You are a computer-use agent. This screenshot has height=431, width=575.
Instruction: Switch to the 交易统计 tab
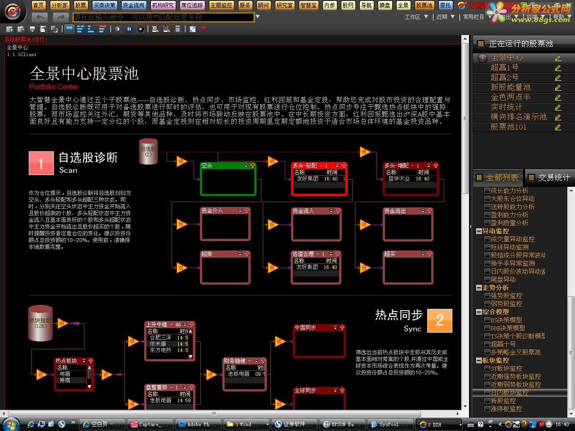pyautogui.click(x=549, y=178)
